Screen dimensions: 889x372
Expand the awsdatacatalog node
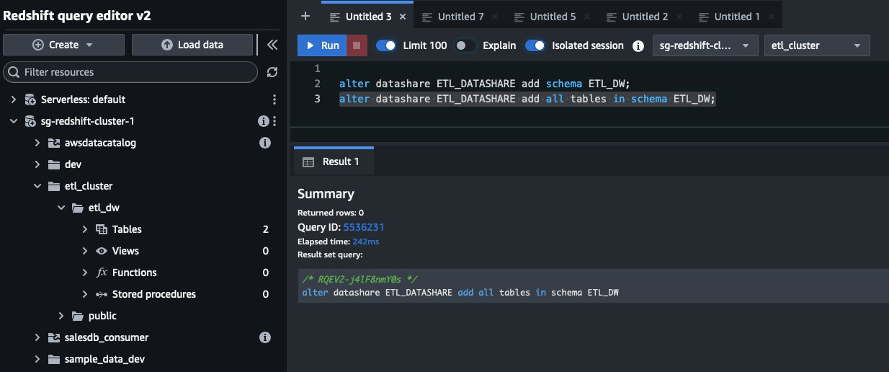click(x=37, y=143)
